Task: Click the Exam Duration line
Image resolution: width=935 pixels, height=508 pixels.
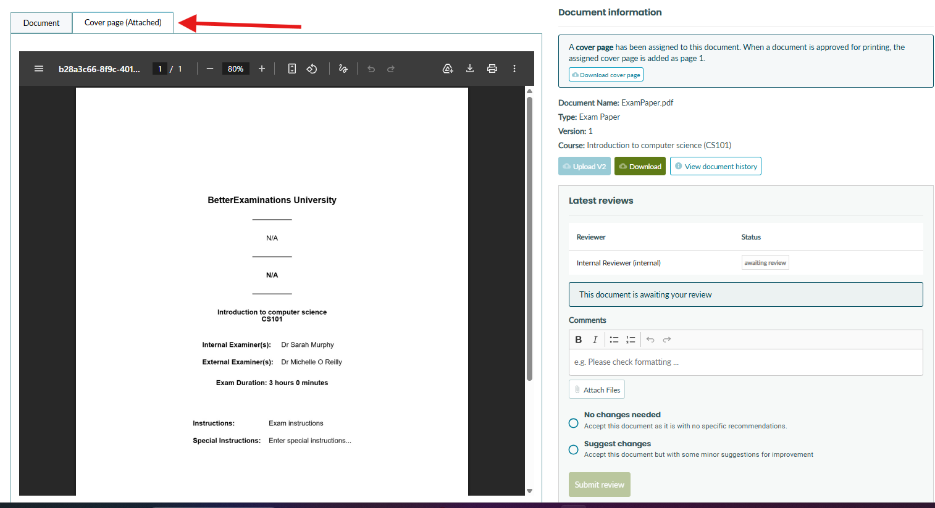Action: [x=272, y=383]
